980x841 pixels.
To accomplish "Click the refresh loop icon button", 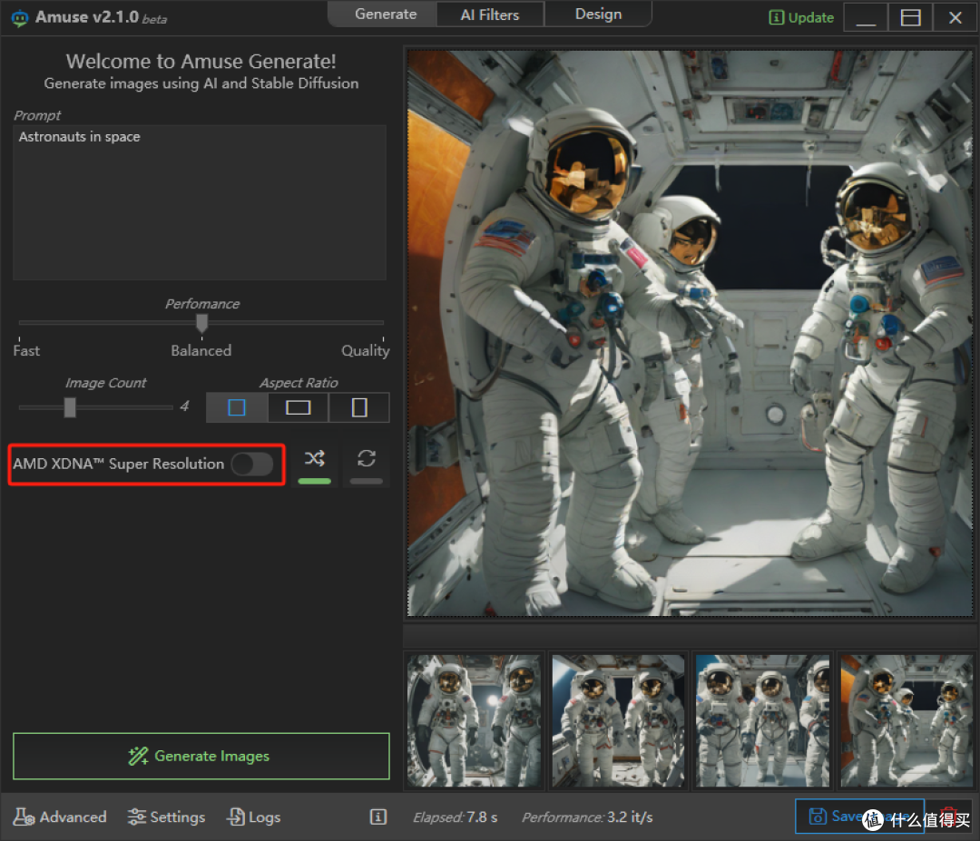I will (367, 459).
